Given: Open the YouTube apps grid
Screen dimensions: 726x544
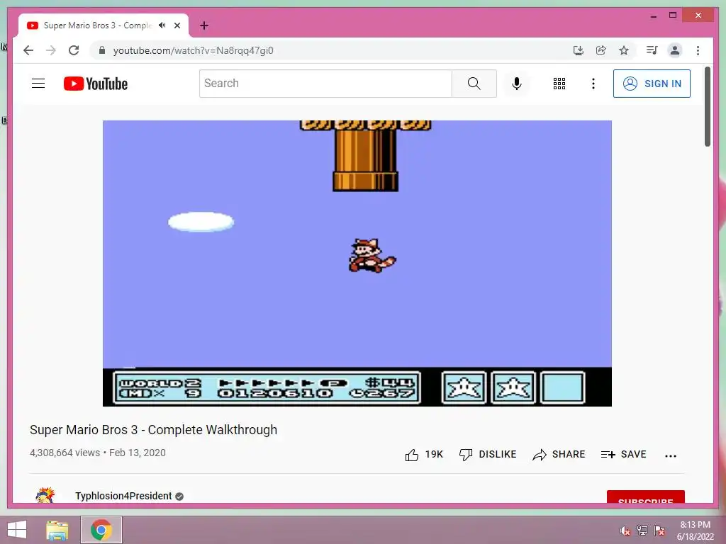Looking at the screenshot, I should (559, 84).
